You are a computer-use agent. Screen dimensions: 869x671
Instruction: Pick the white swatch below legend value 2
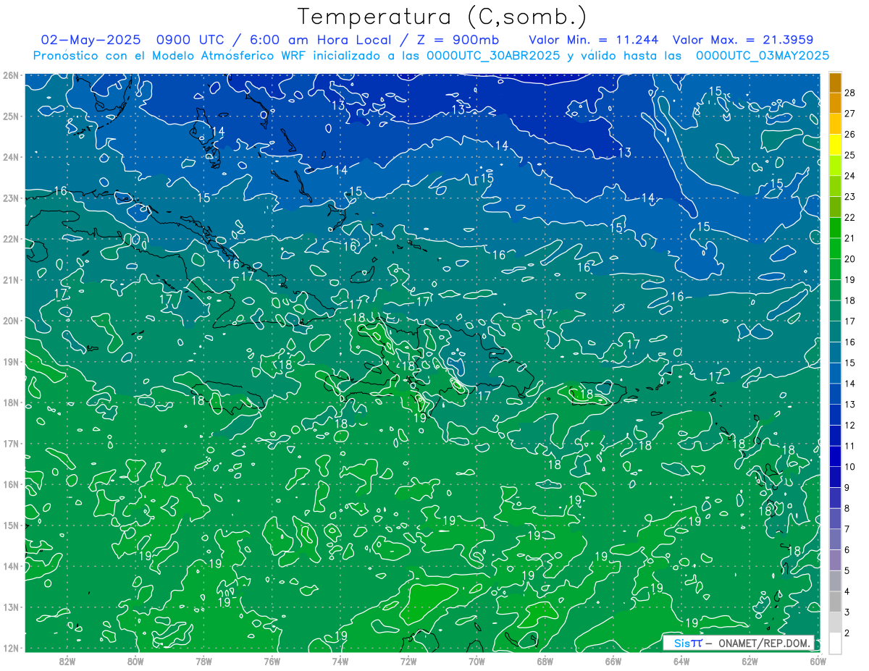click(x=835, y=643)
